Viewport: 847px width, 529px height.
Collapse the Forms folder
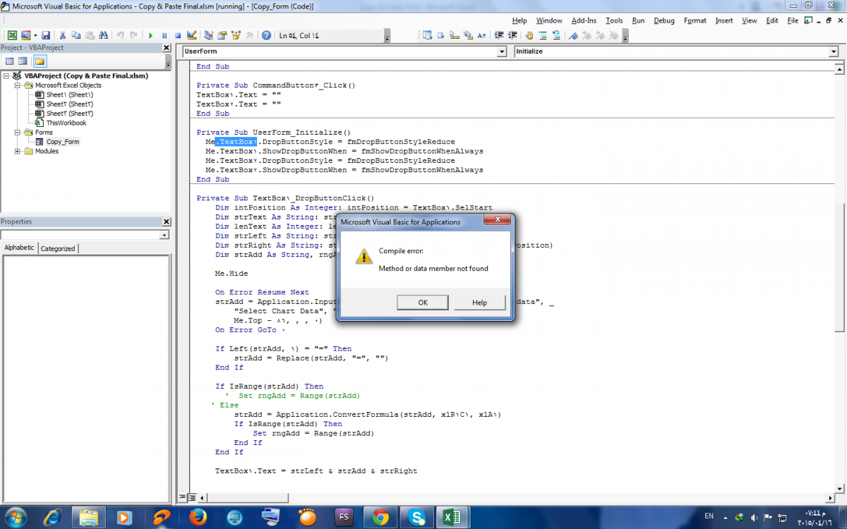18,132
